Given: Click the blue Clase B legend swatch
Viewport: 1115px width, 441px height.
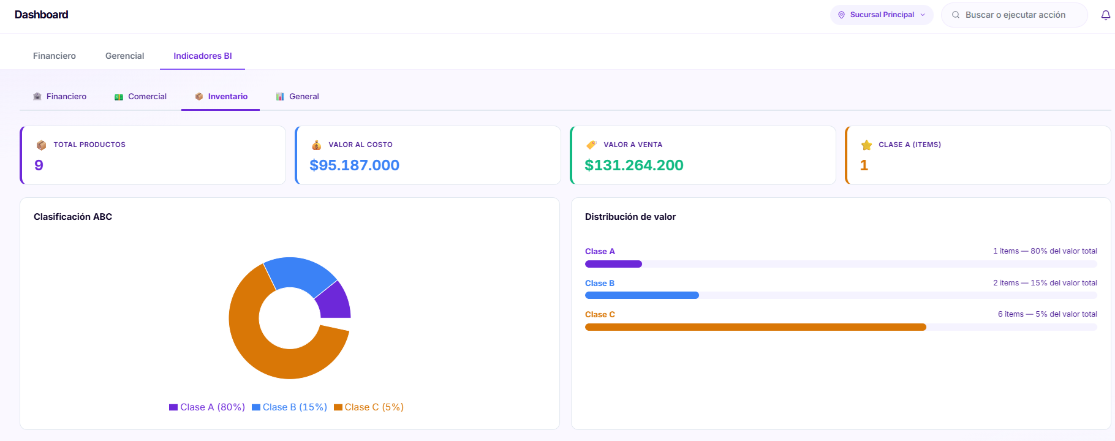Looking at the screenshot, I should (256, 407).
